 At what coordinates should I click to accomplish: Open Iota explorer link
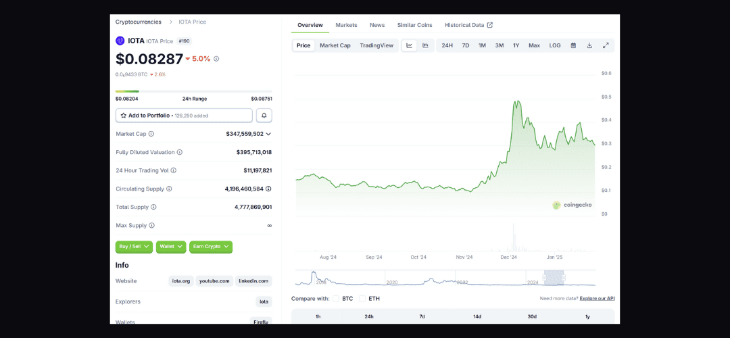pyautogui.click(x=264, y=301)
